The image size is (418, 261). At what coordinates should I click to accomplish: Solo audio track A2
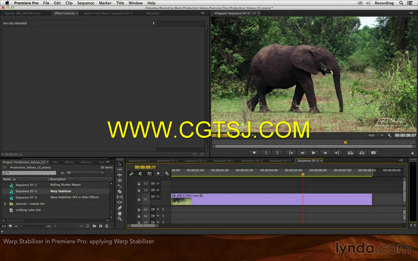coord(163,216)
